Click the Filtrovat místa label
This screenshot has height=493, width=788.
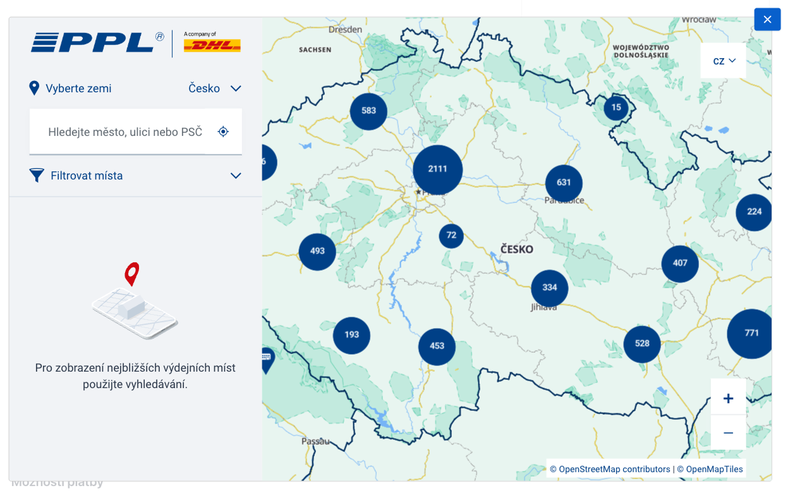87,176
